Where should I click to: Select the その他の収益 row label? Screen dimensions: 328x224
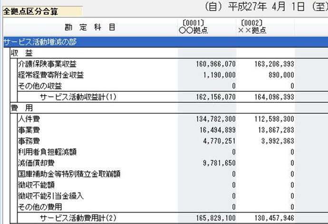(x=40, y=86)
